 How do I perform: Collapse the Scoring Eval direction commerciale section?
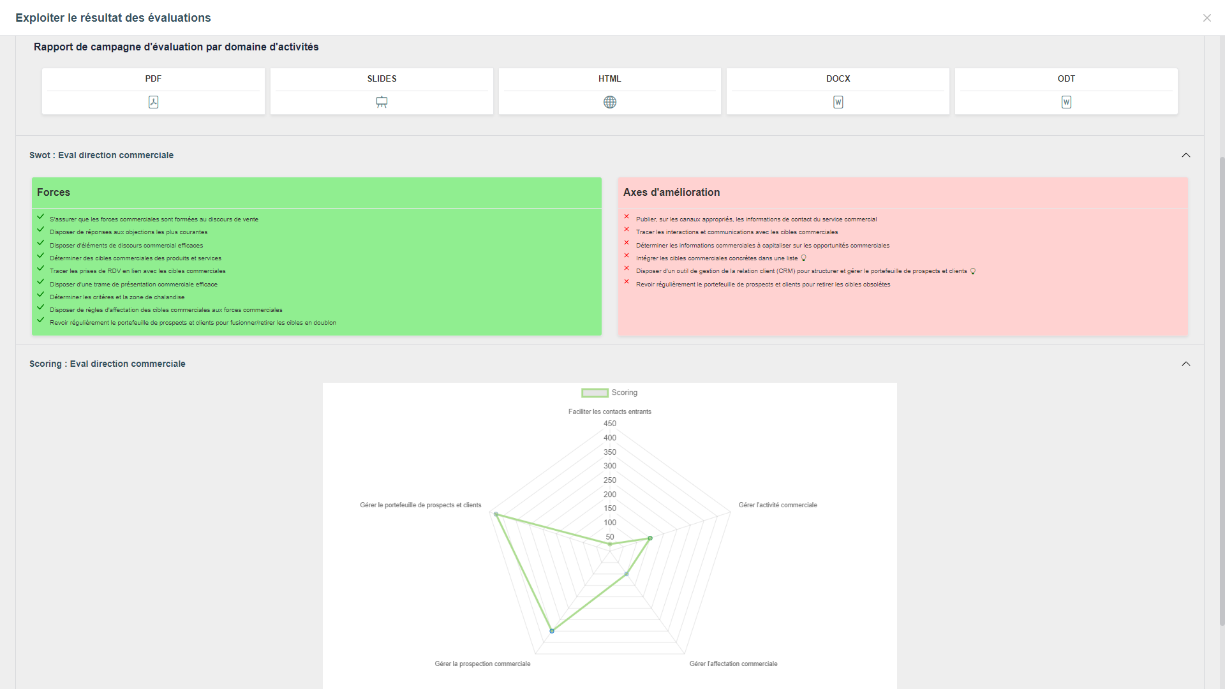pyautogui.click(x=1185, y=364)
